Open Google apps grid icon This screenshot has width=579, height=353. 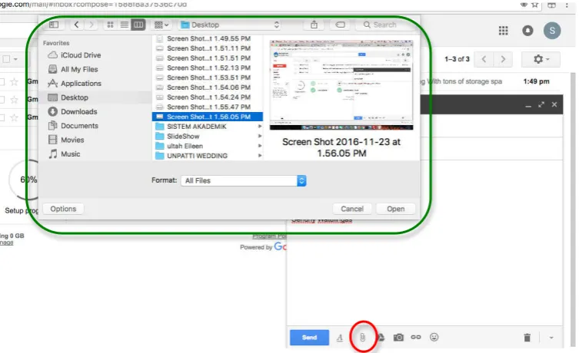[x=503, y=31]
